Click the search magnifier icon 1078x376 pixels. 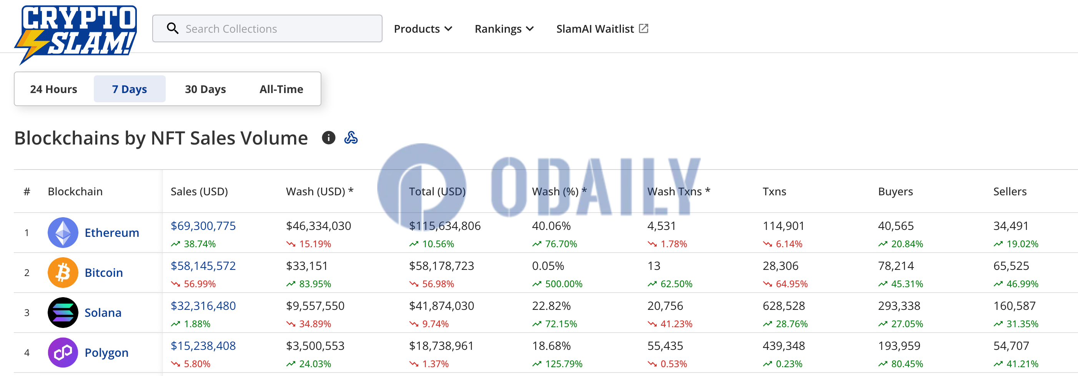click(172, 28)
